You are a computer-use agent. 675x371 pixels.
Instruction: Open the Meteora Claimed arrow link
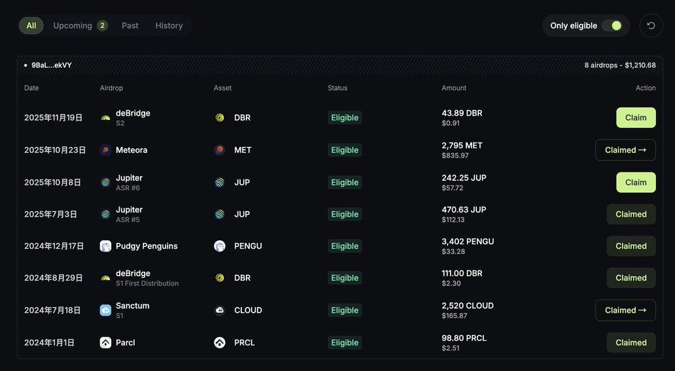tap(625, 150)
